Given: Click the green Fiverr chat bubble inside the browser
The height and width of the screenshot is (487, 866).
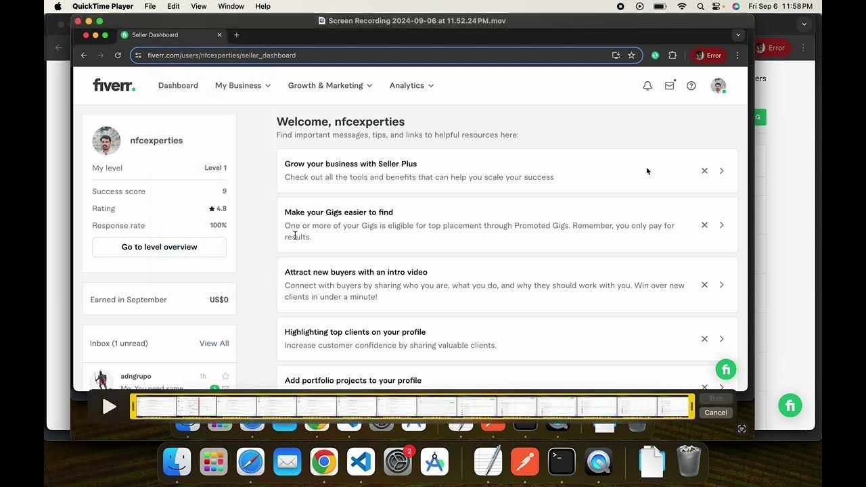Looking at the screenshot, I should point(726,369).
